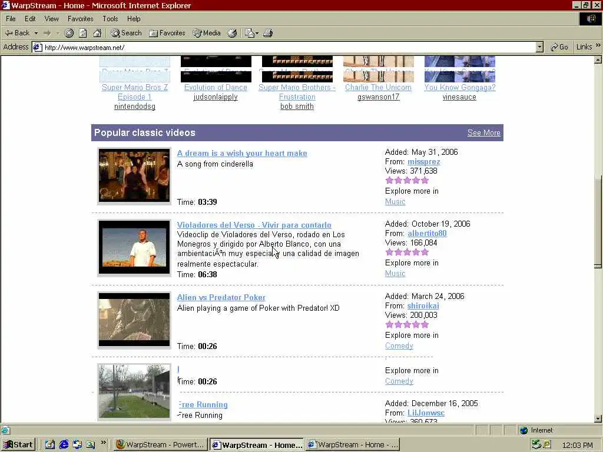
Task: Open the View menu
Action: click(52, 19)
